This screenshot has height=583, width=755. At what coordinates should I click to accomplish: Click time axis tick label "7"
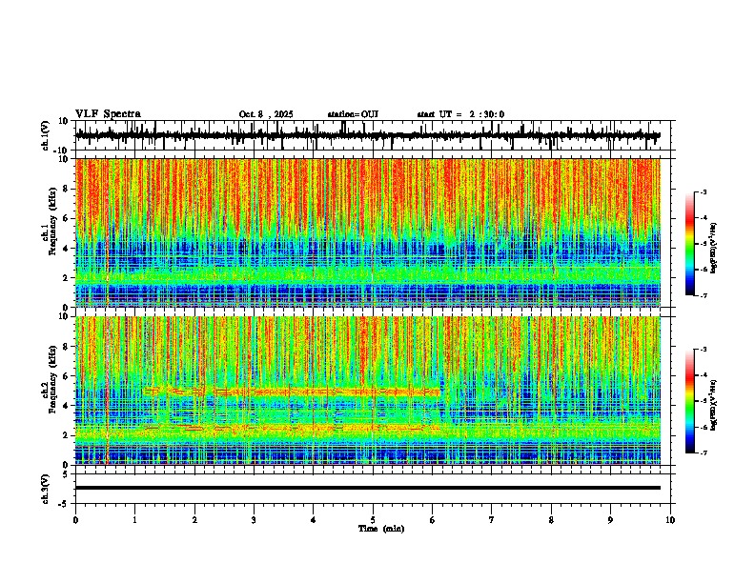point(492,520)
